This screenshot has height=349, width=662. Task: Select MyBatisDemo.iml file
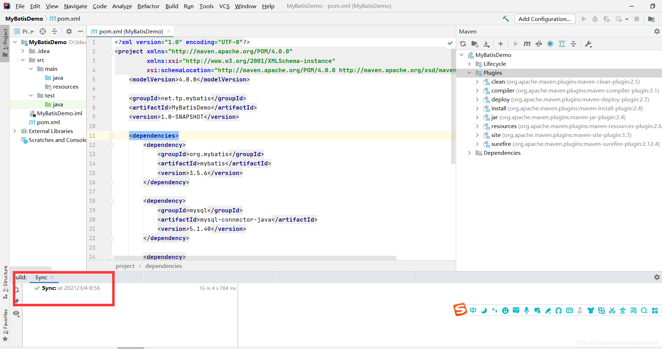coord(59,113)
